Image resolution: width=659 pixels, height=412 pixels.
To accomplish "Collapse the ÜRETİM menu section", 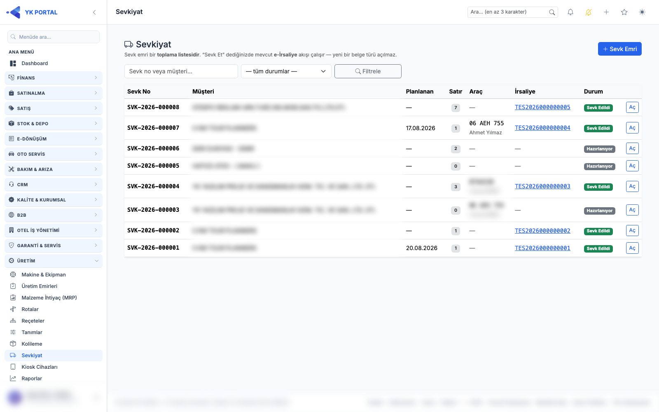I will (x=54, y=260).
